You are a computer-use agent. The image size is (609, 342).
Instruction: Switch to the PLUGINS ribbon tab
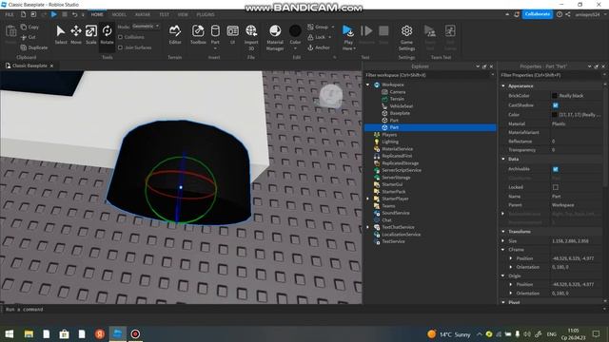[x=206, y=14]
